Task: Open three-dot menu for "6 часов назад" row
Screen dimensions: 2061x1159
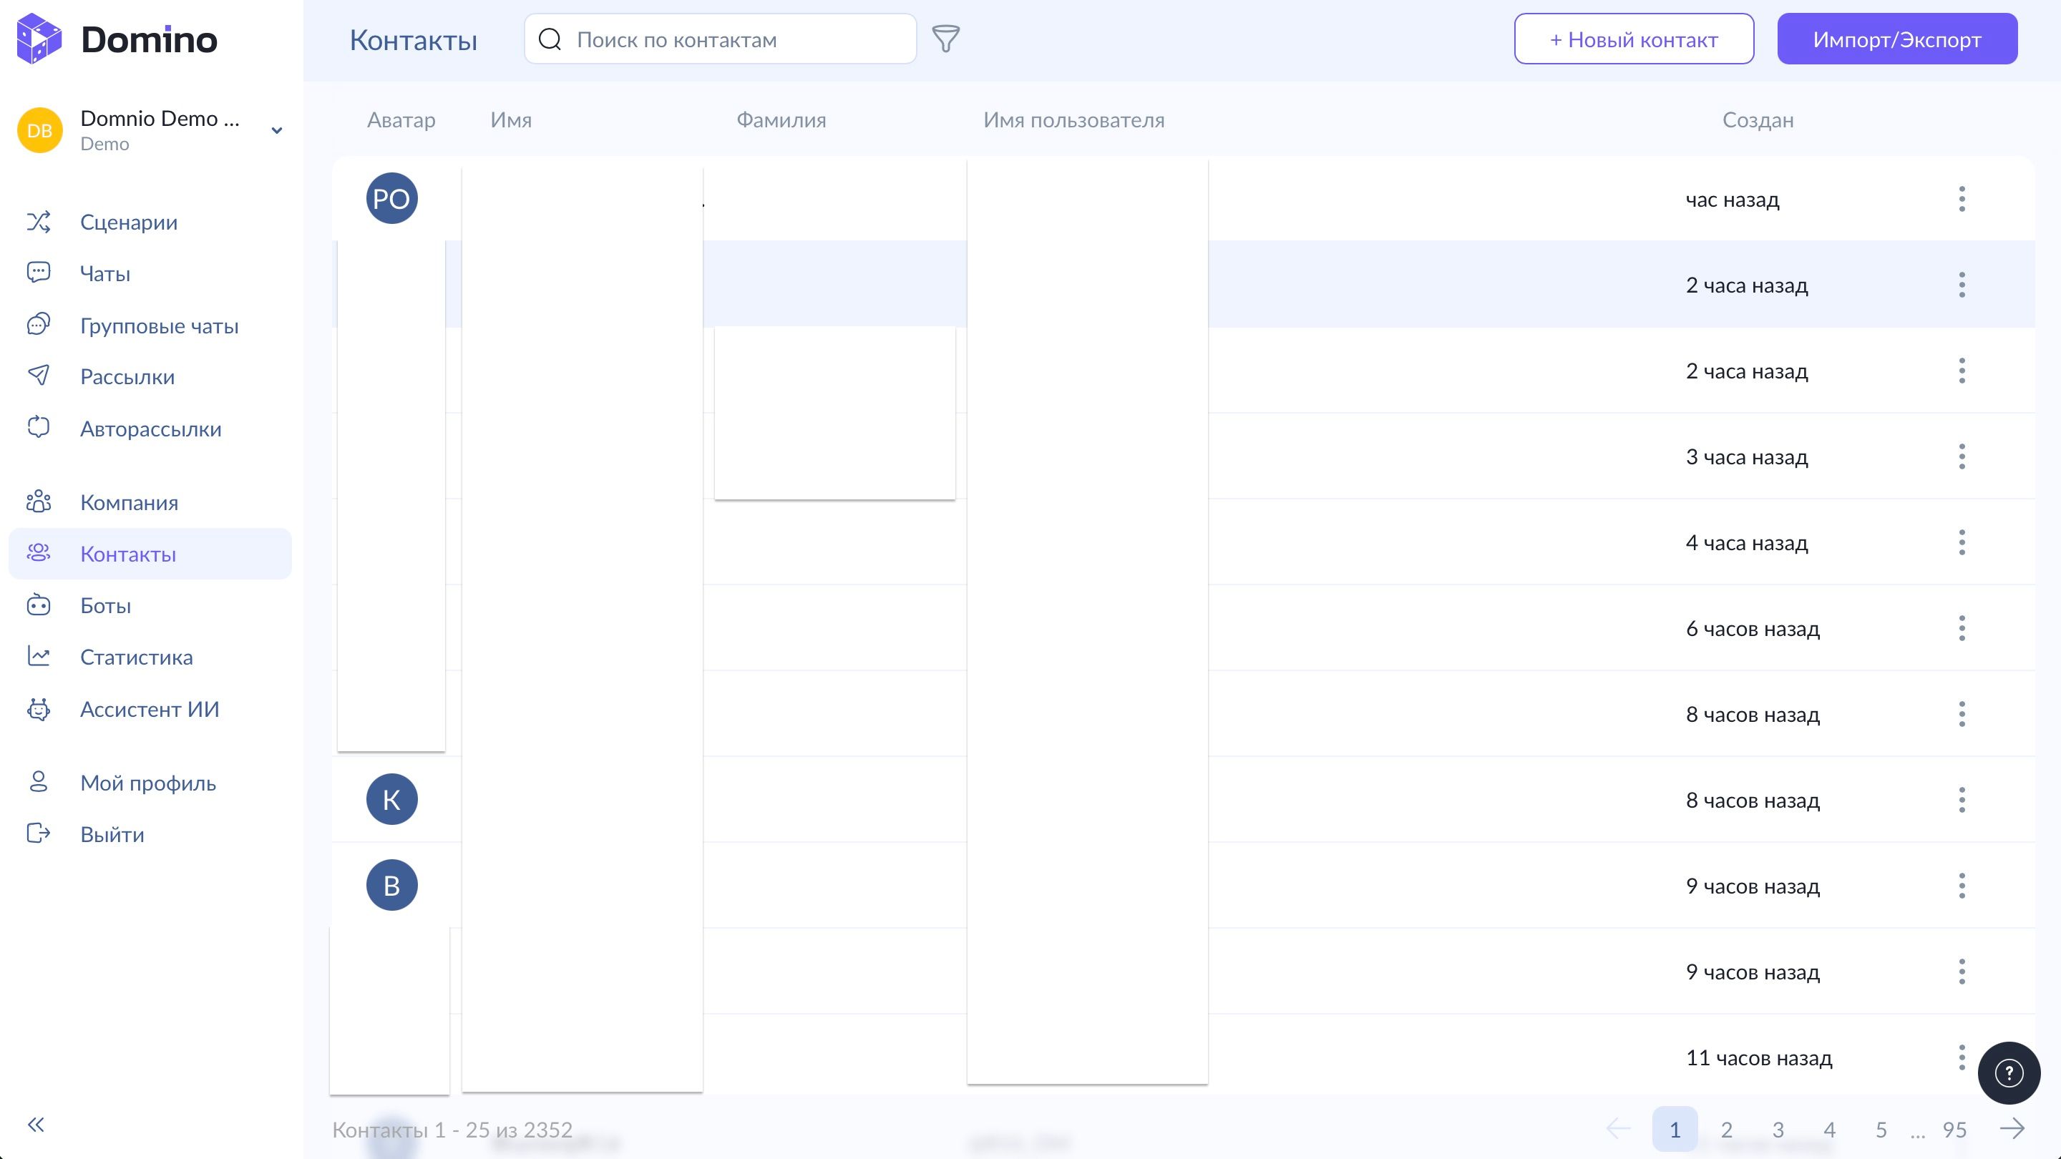Action: pos(1961,629)
